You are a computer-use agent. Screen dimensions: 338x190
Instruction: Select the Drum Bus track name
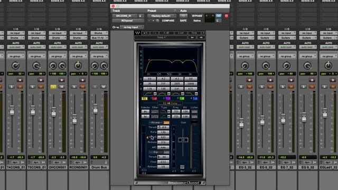point(99,167)
